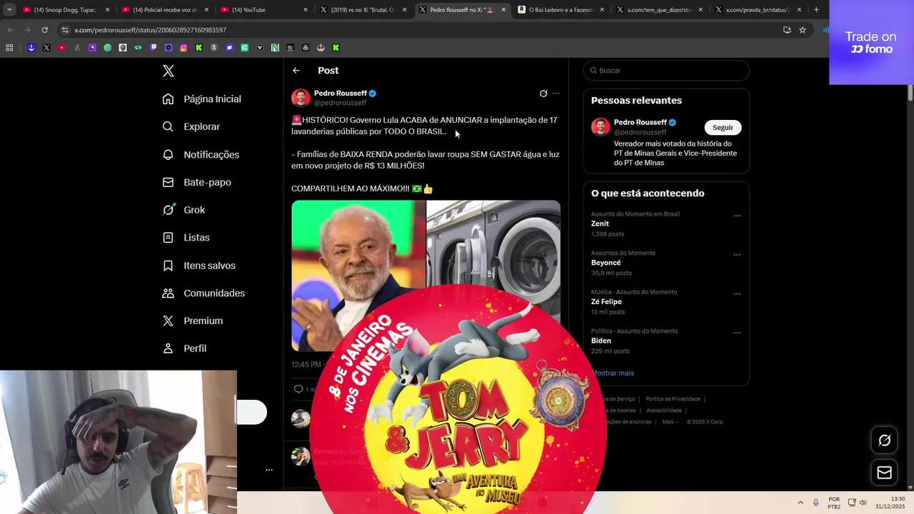Open Itens salvos in X sidebar
Viewport: 914px width, 514px height.
click(199, 266)
